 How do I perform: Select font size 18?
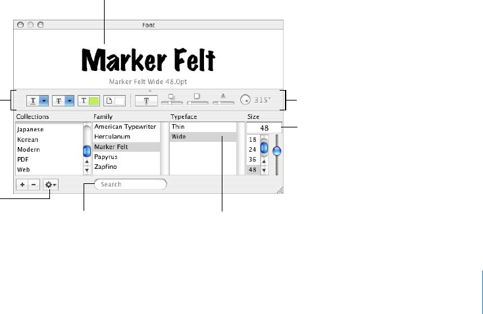coord(253,140)
